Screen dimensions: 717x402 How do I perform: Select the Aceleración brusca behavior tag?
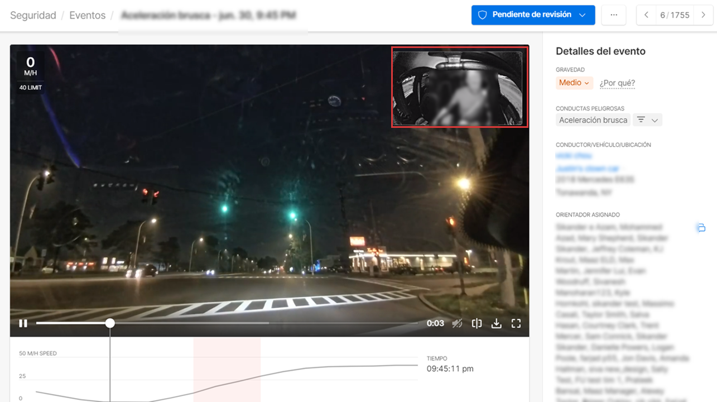593,120
